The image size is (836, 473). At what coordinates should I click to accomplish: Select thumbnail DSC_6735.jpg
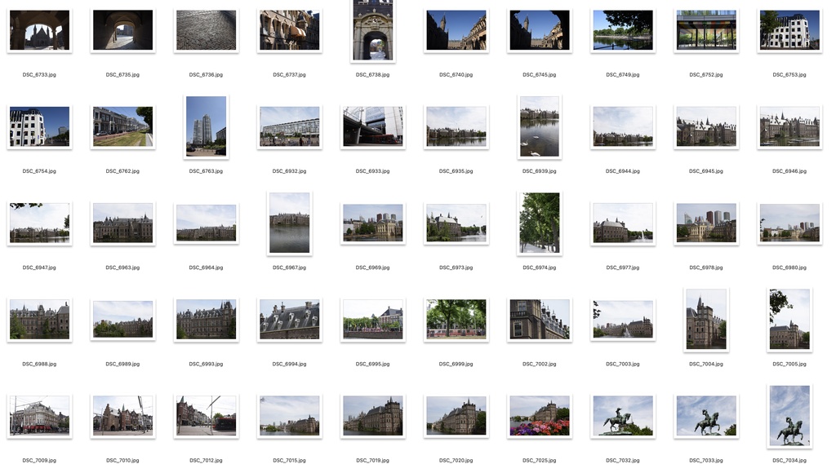pyautogui.click(x=122, y=30)
